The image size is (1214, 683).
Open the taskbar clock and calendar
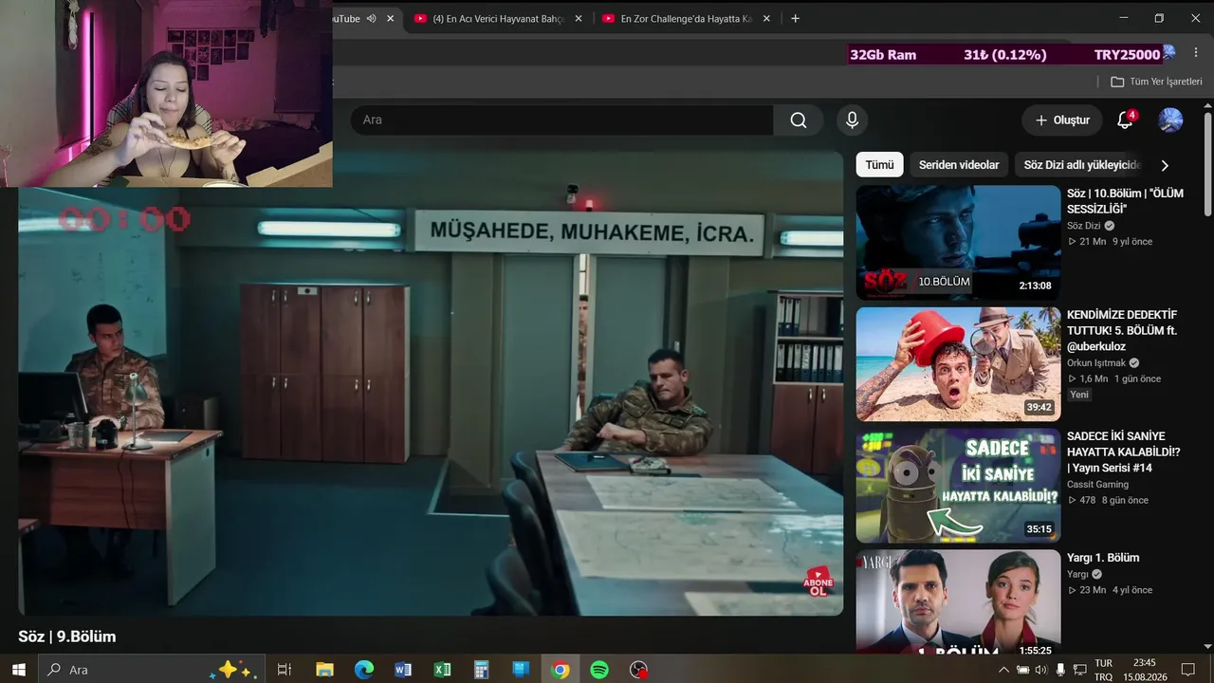coord(1144,670)
